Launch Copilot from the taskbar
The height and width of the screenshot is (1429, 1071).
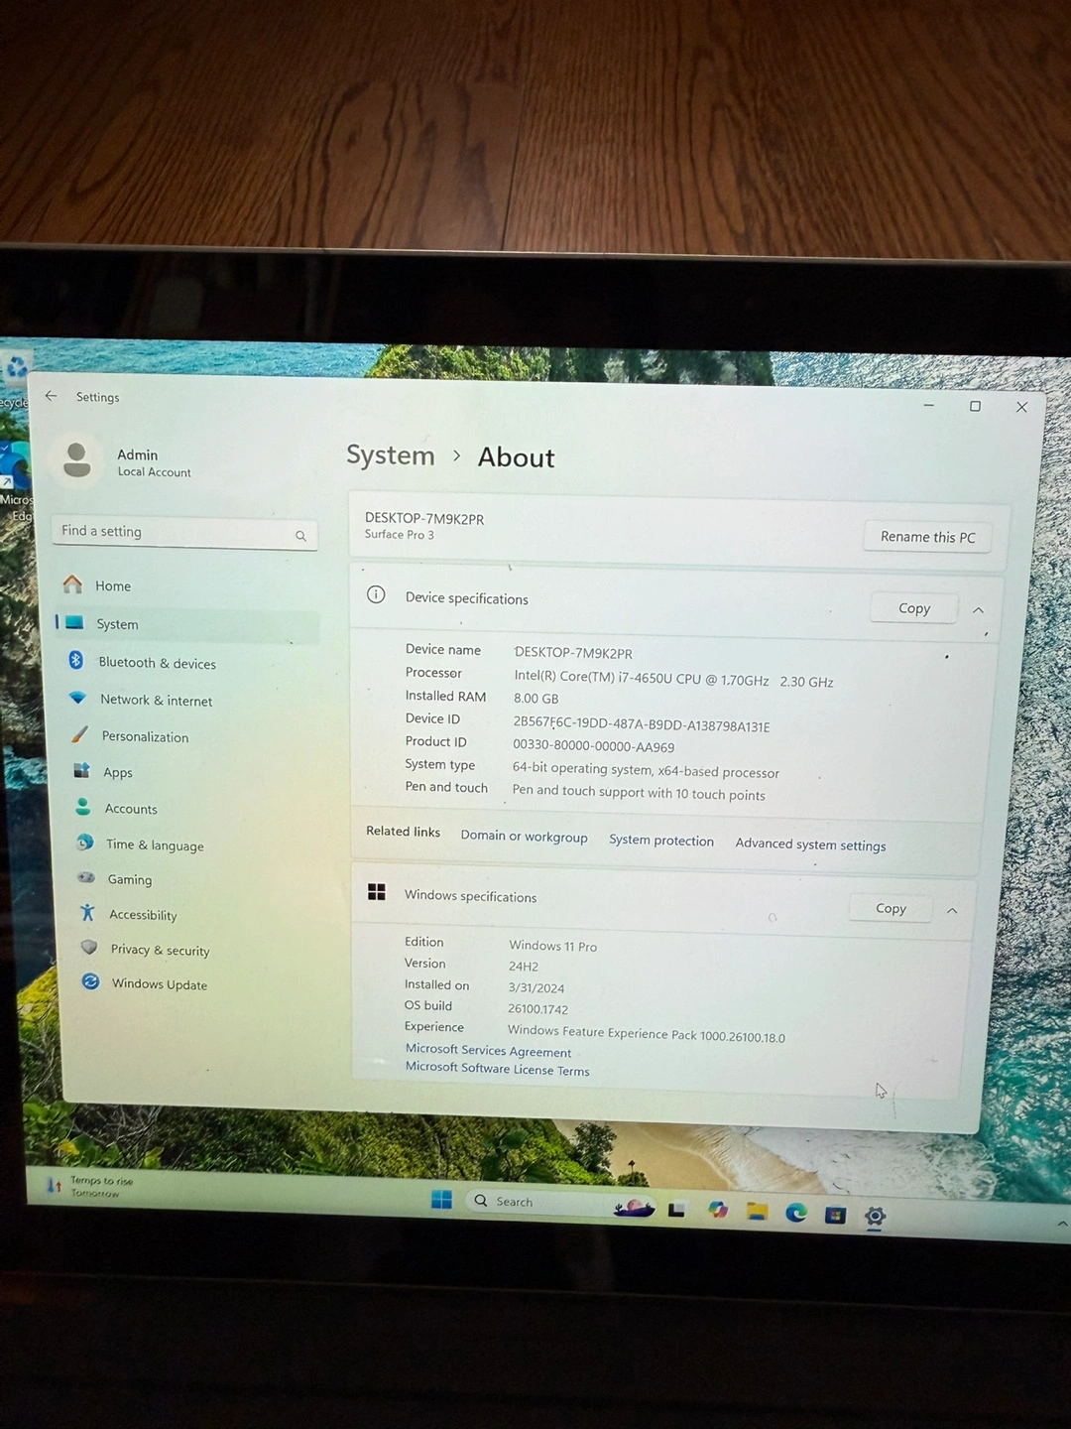(718, 1210)
